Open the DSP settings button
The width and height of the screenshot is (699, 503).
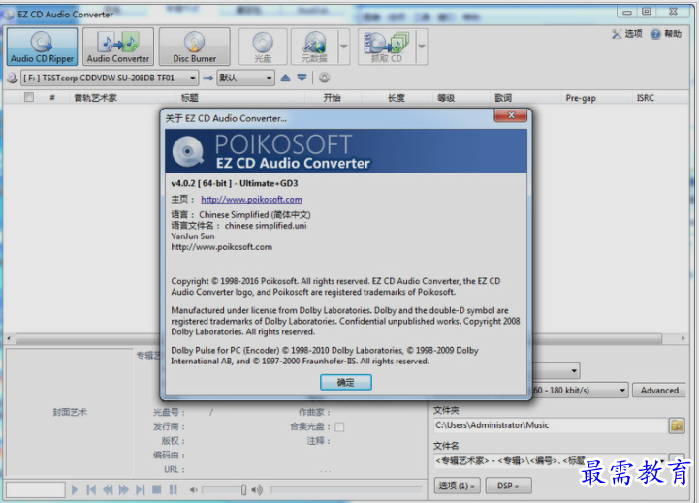point(508,486)
